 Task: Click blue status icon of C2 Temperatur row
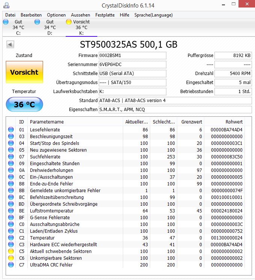click(11, 238)
